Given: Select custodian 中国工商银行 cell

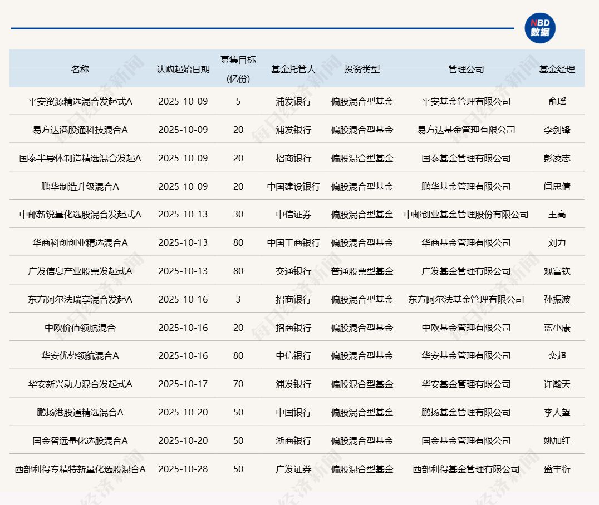Looking at the screenshot, I should coord(293,243).
